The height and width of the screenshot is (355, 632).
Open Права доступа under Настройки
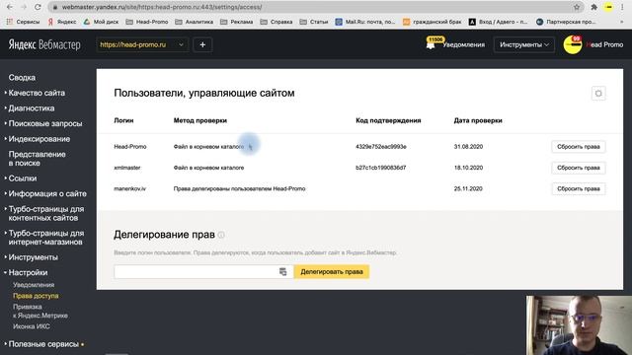click(36, 296)
